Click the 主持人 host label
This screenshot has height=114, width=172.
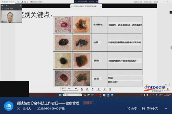click(27, 109)
